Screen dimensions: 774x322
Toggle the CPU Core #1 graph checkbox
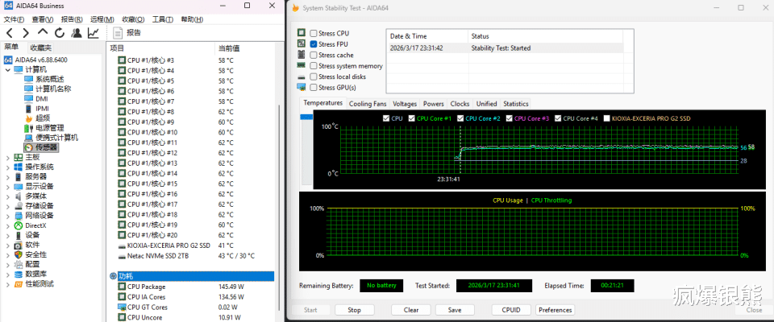411,118
